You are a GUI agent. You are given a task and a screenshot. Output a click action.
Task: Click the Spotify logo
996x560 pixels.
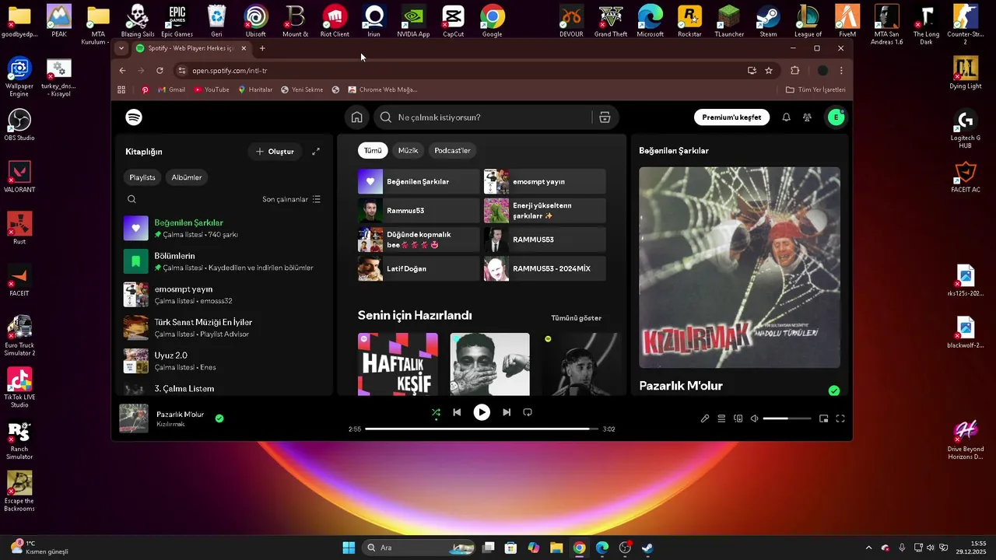[x=134, y=117]
